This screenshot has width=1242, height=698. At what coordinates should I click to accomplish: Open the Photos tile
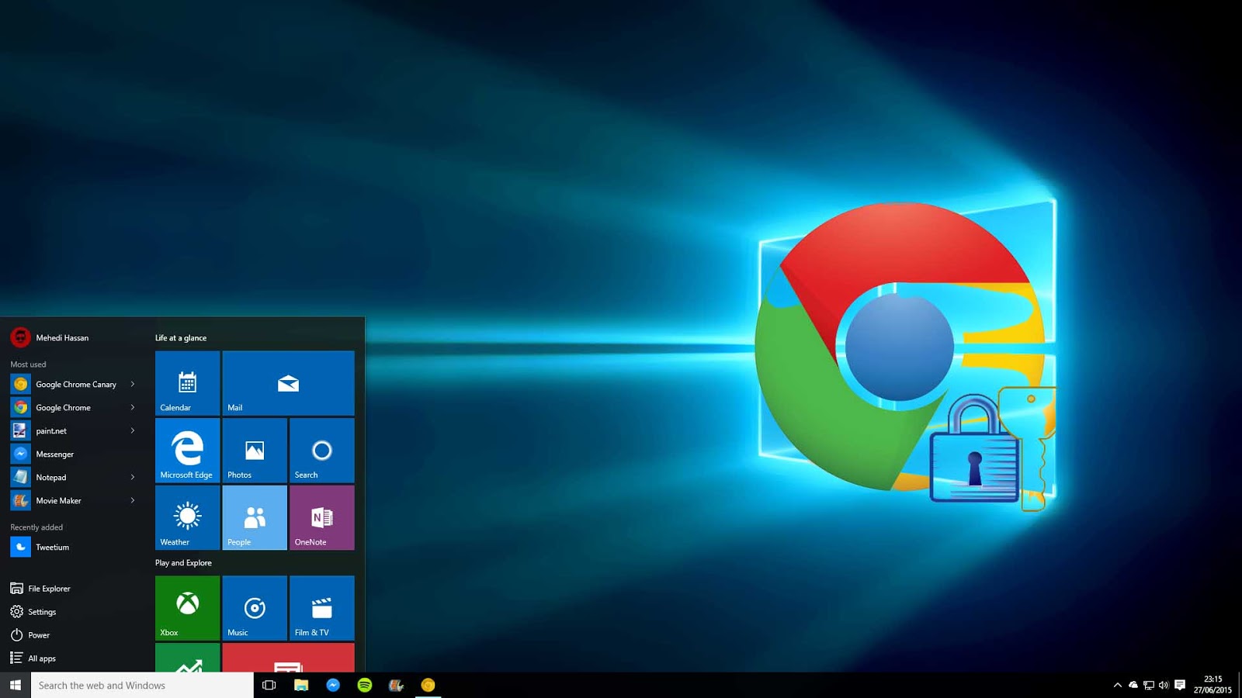(x=255, y=451)
